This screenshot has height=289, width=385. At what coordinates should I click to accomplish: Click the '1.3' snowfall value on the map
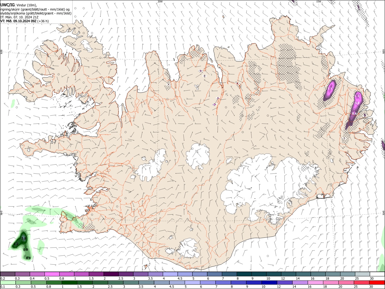pyautogui.click(x=358, y=96)
